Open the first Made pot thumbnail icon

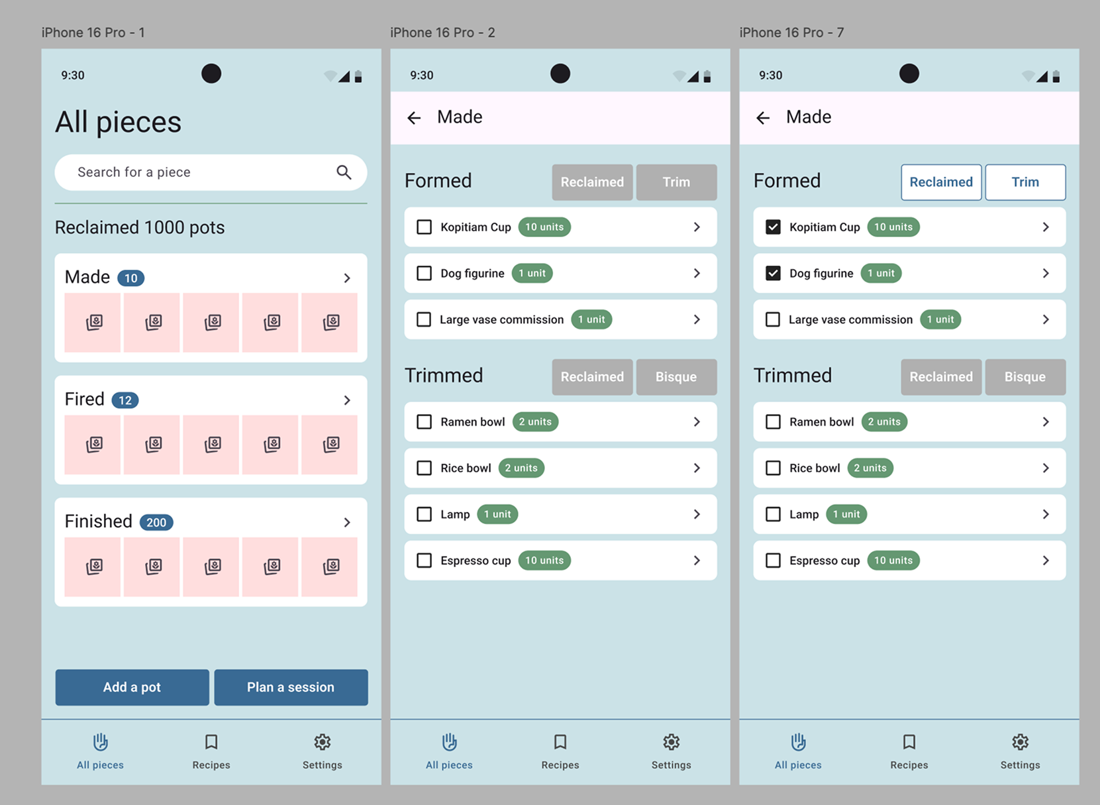92,323
